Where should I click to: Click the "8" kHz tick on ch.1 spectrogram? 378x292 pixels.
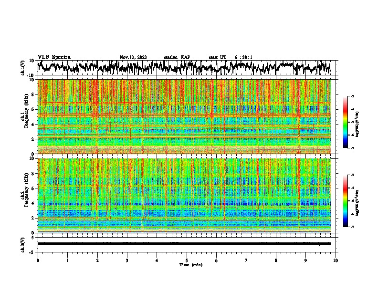pyautogui.click(x=33, y=94)
